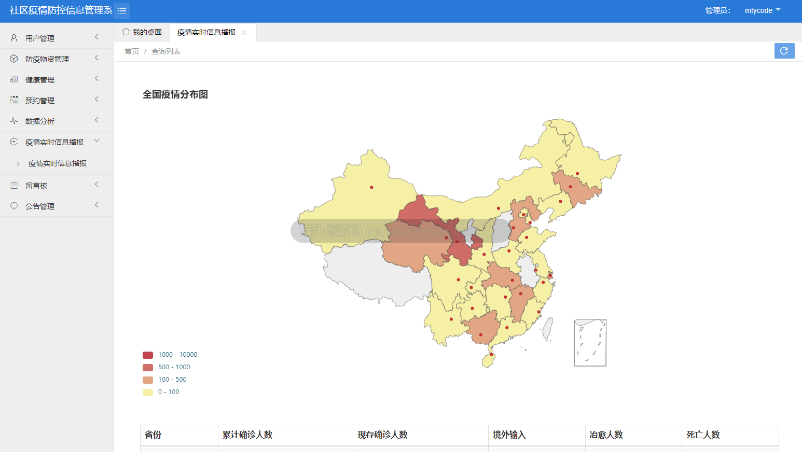Click the 现存确诊人数 column header
Viewport: 802px width, 461px height.
click(x=421, y=435)
